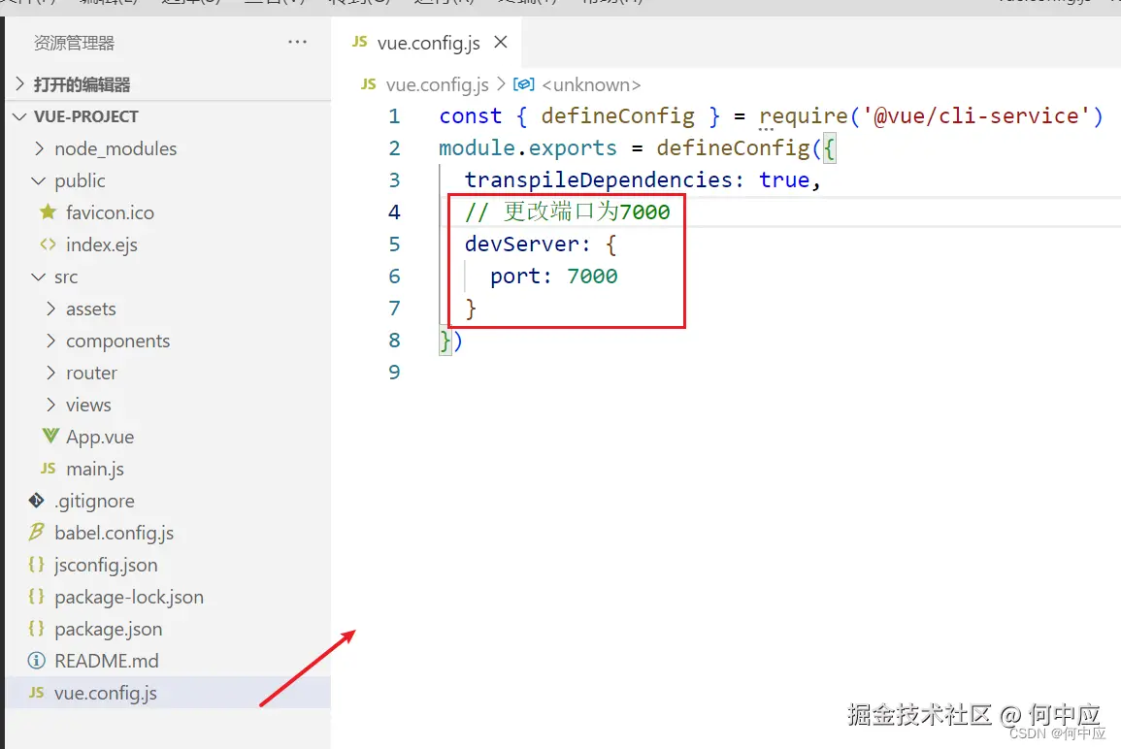Click the 'devServer' key on line 5

coord(522,244)
